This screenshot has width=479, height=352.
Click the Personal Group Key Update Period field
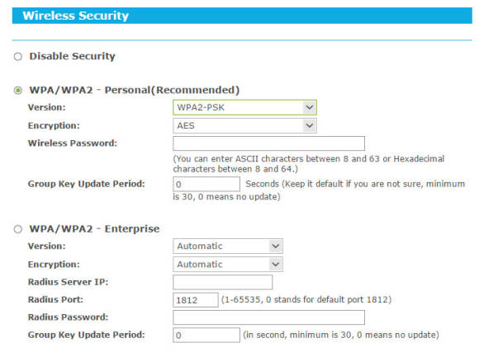(206, 184)
